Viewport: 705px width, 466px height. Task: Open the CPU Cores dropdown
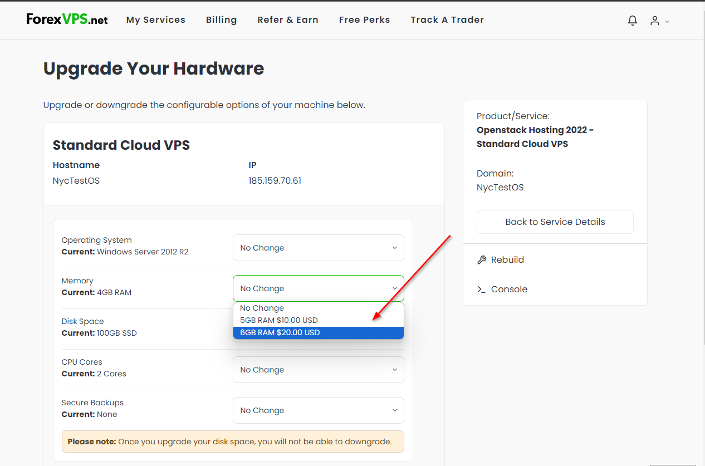click(x=318, y=370)
